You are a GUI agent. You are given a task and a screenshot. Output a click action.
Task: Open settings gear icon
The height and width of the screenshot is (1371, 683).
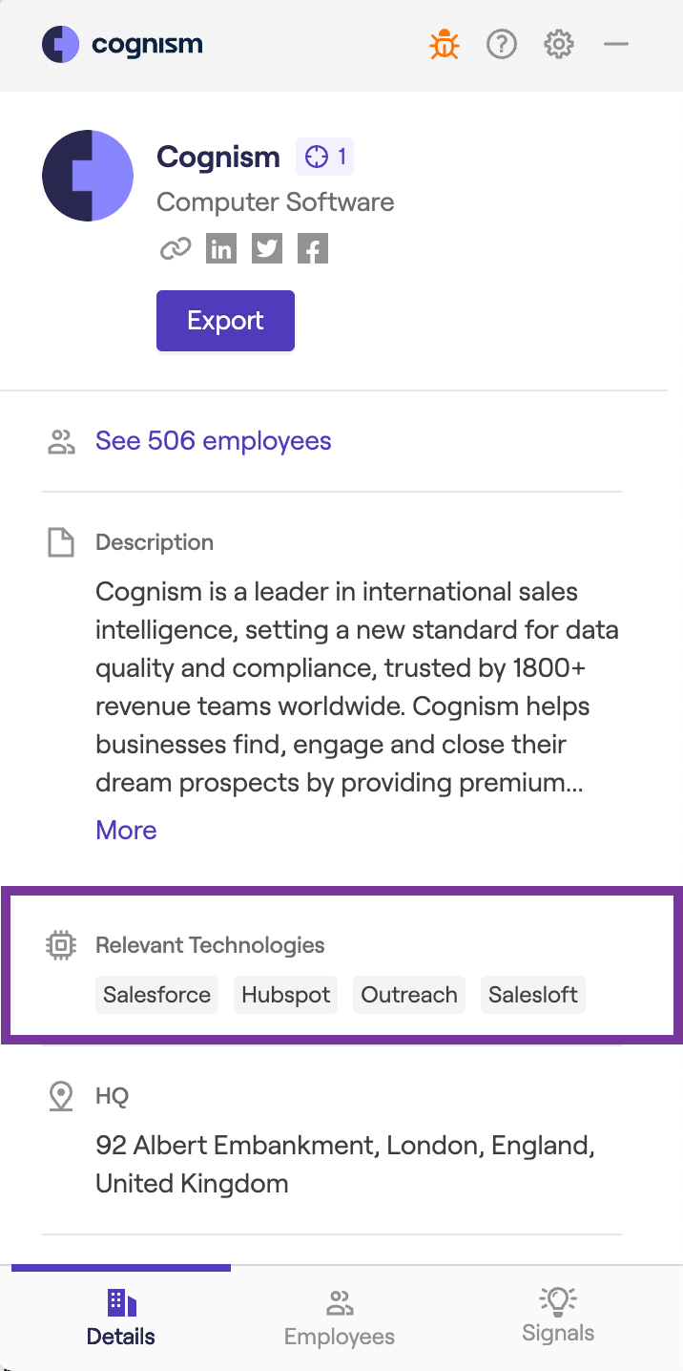tap(559, 44)
